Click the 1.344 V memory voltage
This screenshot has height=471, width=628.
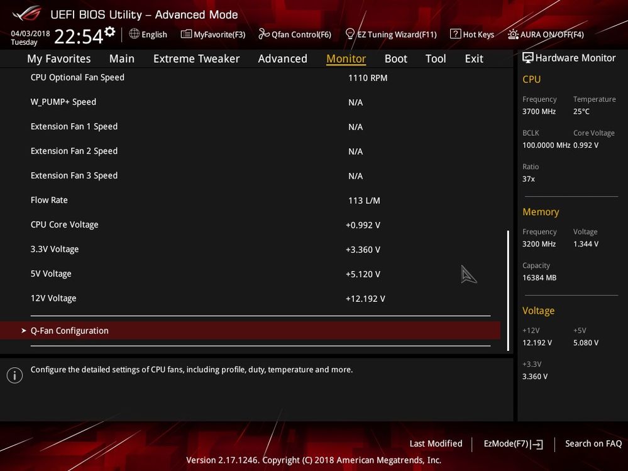click(585, 244)
